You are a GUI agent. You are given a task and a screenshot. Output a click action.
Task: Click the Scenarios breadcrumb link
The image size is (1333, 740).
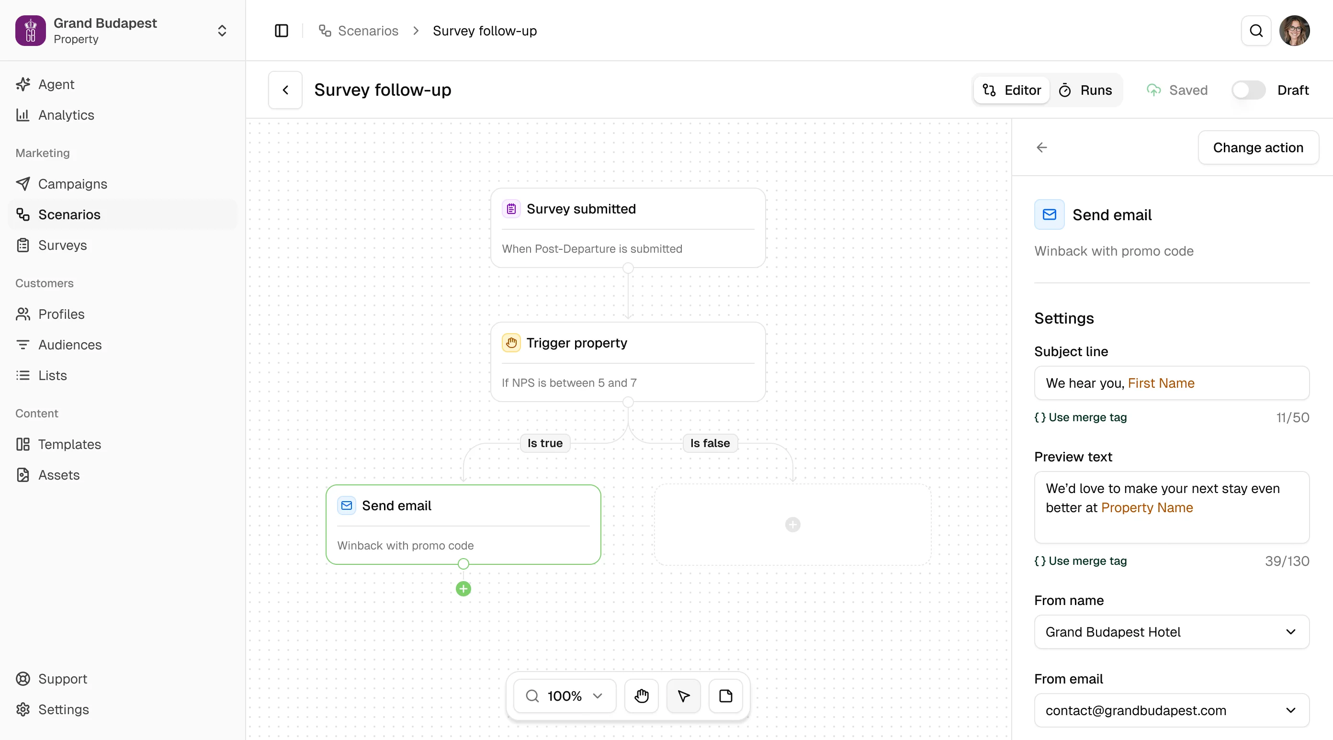tap(359, 31)
